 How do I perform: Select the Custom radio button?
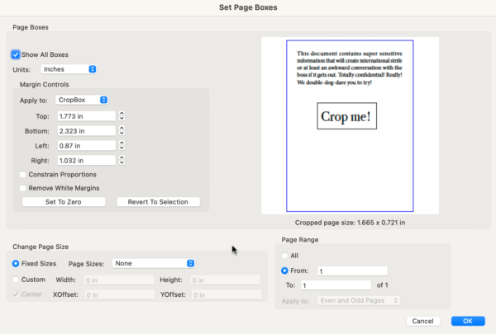point(16,280)
